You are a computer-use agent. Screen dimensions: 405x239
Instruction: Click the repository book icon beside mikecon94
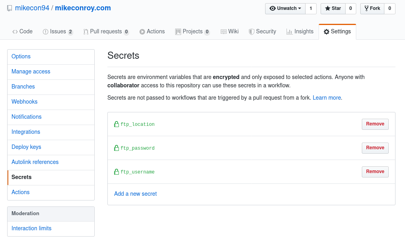click(x=10, y=8)
